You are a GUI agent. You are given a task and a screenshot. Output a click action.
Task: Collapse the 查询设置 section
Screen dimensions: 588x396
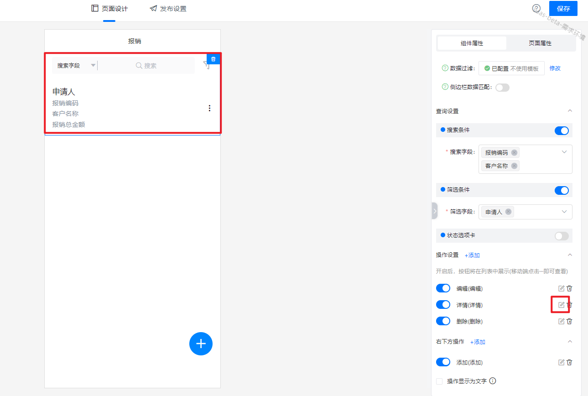[x=569, y=111]
